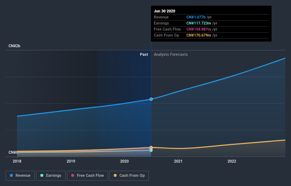
Task: Click the Cash From Op label in tooltip
Action: (167, 35)
